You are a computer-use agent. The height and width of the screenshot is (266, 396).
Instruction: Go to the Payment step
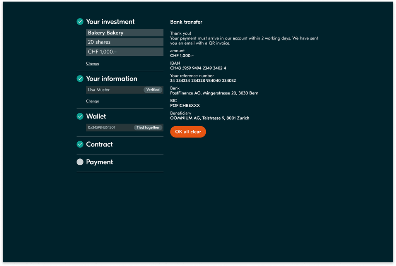pyautogui.click(x=99, y=162)
